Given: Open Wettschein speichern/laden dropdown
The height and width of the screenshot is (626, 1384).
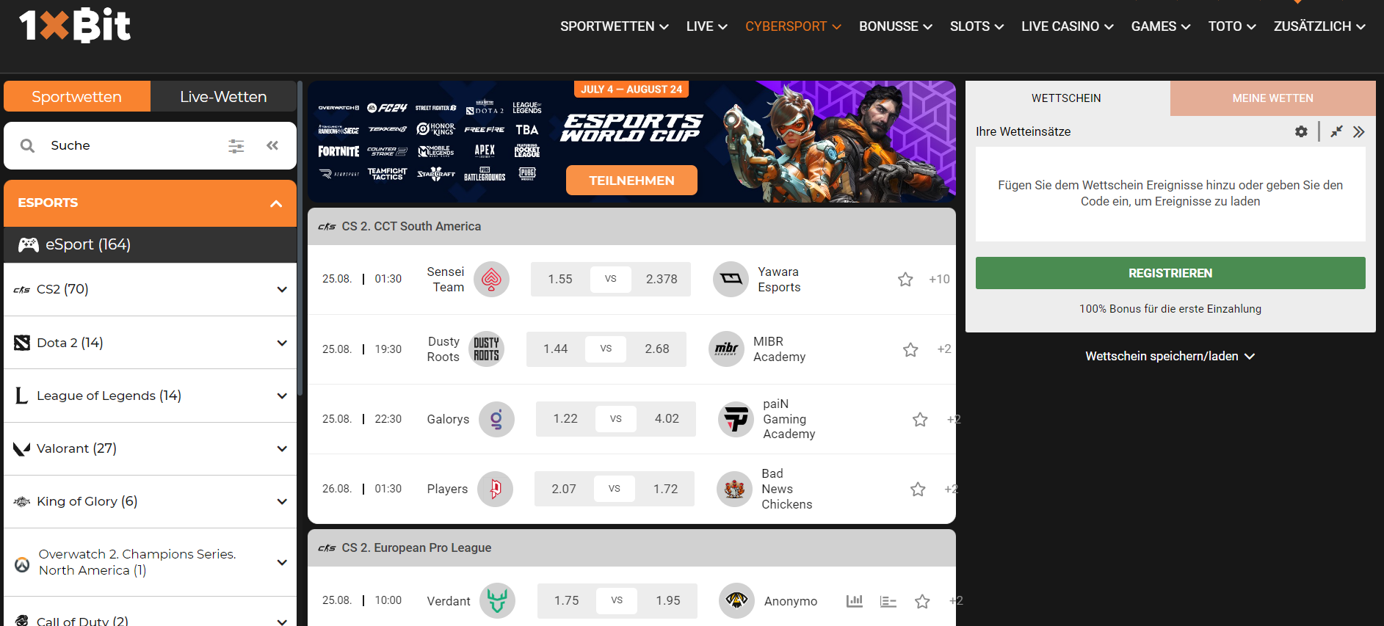Looking at the screenshot, I should pyautogui.click(x=1170, y=357).
